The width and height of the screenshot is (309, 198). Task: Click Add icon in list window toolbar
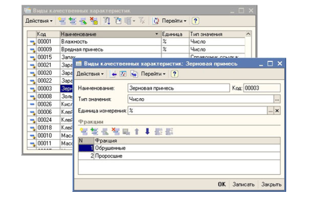tap(62, 21)
